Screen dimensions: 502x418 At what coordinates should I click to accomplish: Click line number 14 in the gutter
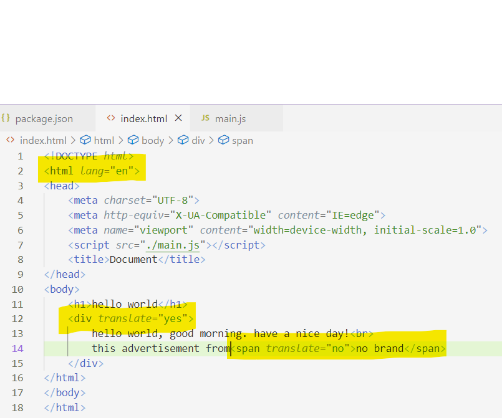(x=17, y=348)
